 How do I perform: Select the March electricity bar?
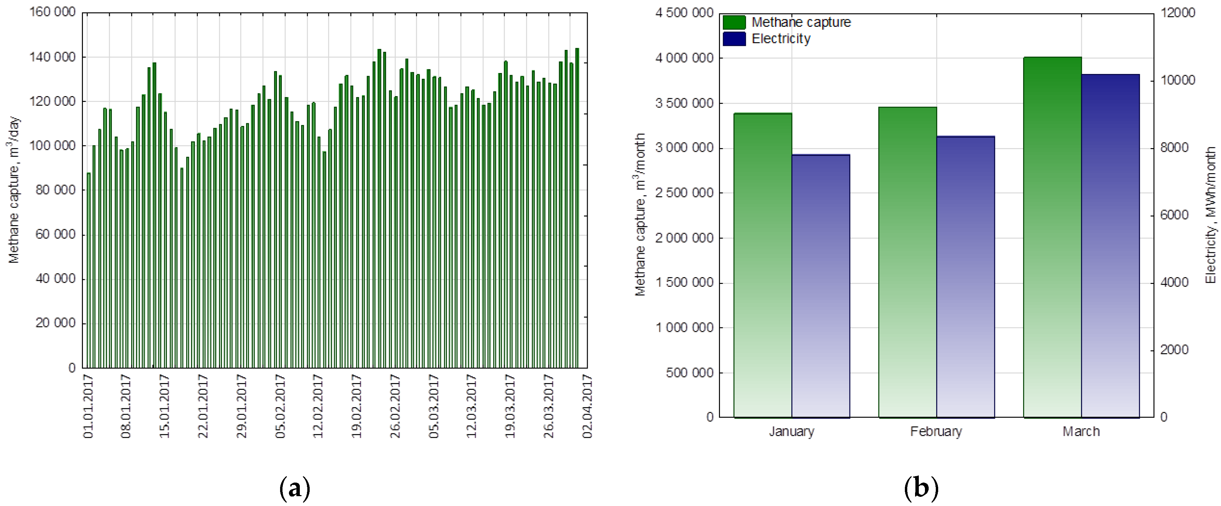click(x=1110, y=246)
